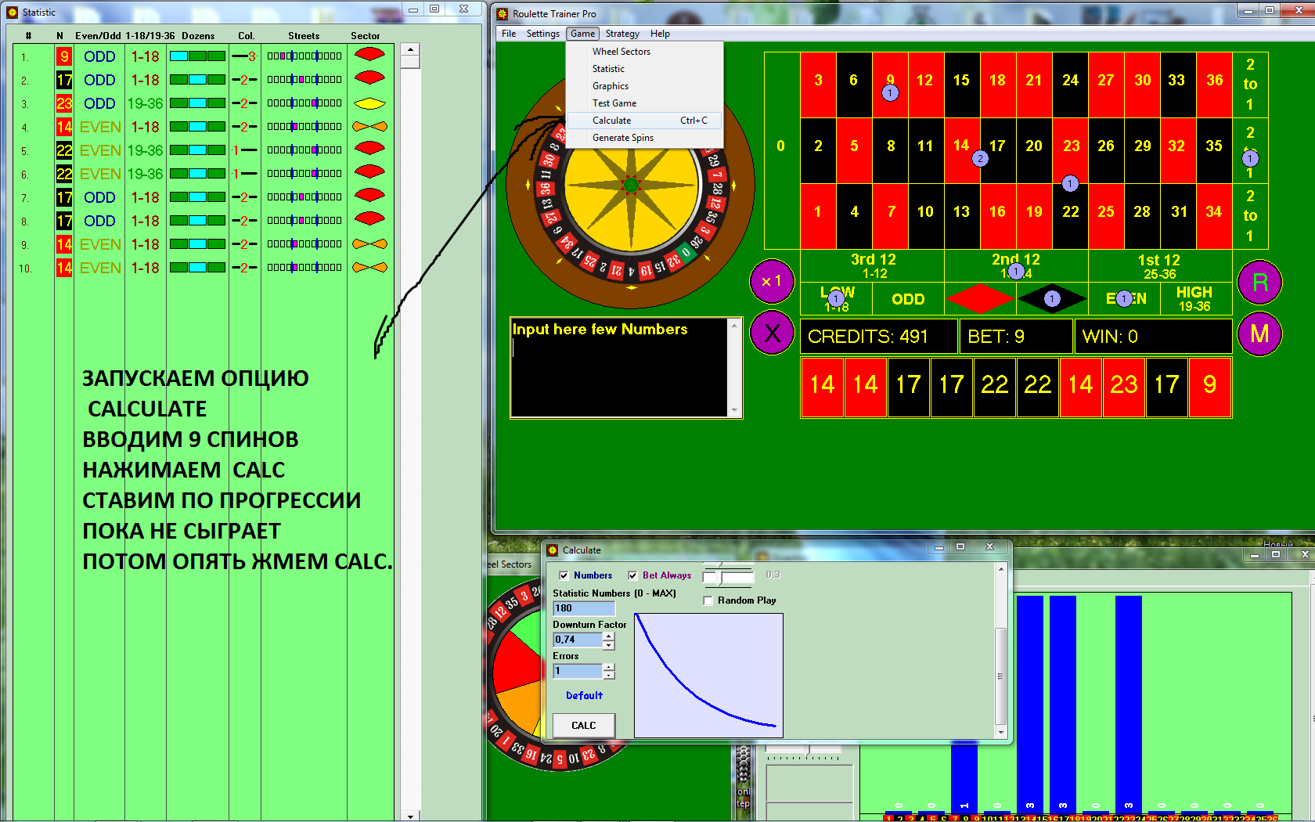The height and width of the screenshot is (822, 1315).
Task: Decrease the Downturn Factor value
Action: (x=609, y=645)
